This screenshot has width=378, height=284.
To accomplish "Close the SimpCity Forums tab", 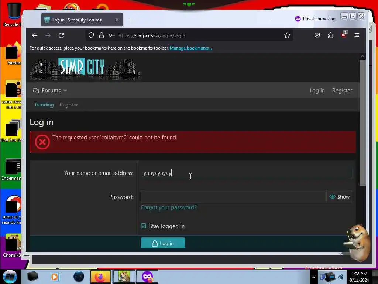I will tap(117, 20).
